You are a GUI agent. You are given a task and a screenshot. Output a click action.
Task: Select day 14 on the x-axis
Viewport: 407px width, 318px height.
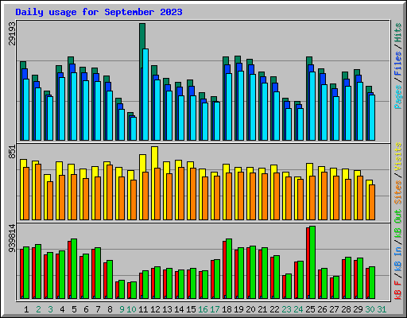tap(179, 309)
